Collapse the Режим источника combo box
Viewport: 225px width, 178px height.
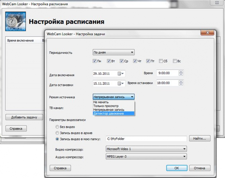pos(113,97)
